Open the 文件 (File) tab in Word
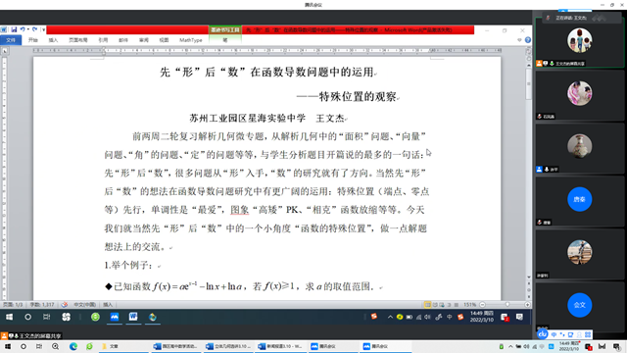Viewport: 627px width, 353px height. (x=11, y=40)
